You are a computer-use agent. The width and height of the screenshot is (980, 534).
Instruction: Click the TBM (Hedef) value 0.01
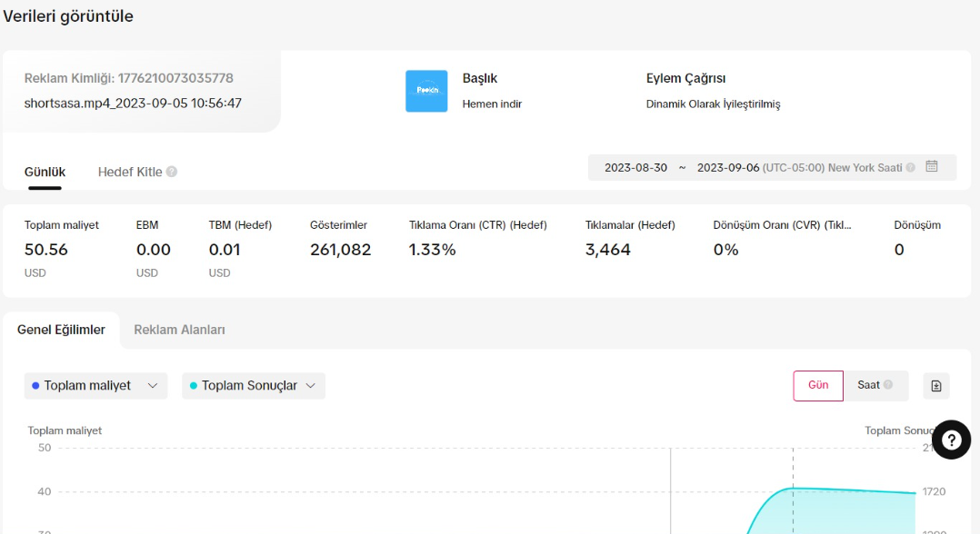225,249
